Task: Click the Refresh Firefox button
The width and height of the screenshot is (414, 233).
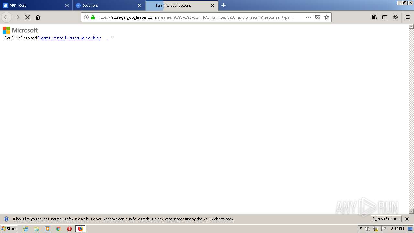Action: click(x=386, y=219)
